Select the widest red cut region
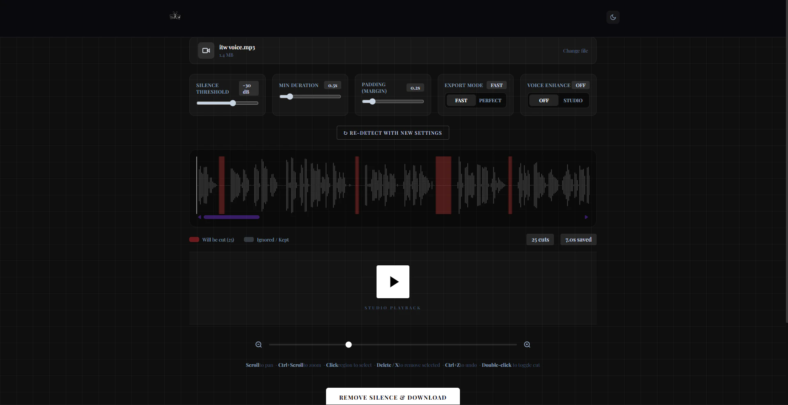788x405 pixels. [443, 185]
